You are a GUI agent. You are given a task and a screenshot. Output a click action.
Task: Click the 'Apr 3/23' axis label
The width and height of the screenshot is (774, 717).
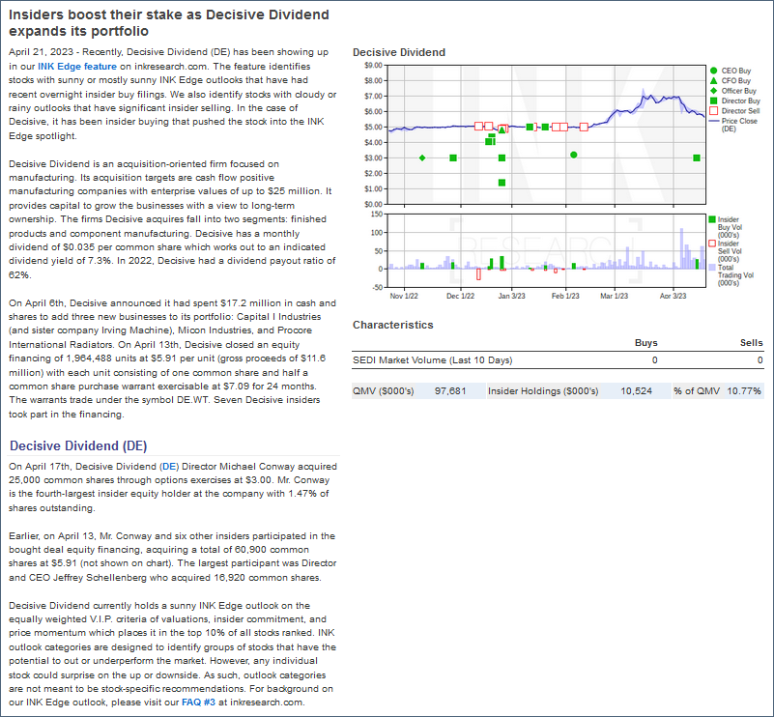[674, 296]
